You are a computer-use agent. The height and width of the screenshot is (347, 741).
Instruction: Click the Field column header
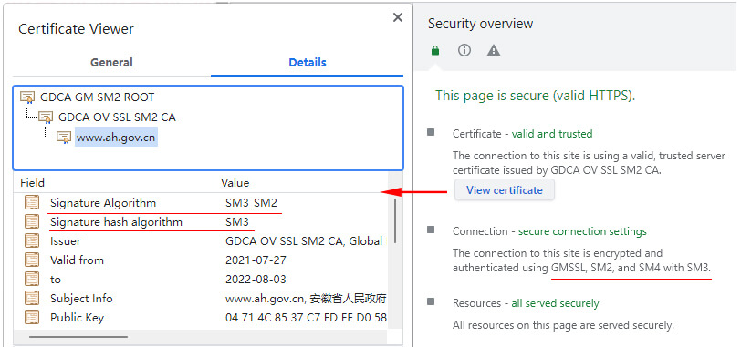coord(32,182)
